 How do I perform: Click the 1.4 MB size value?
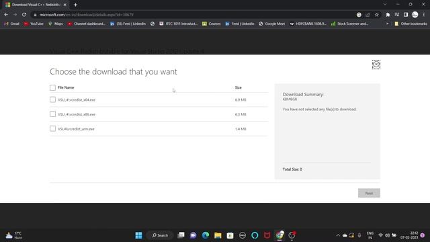point(241,129)
